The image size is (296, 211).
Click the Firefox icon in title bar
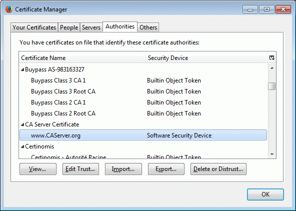8,9
